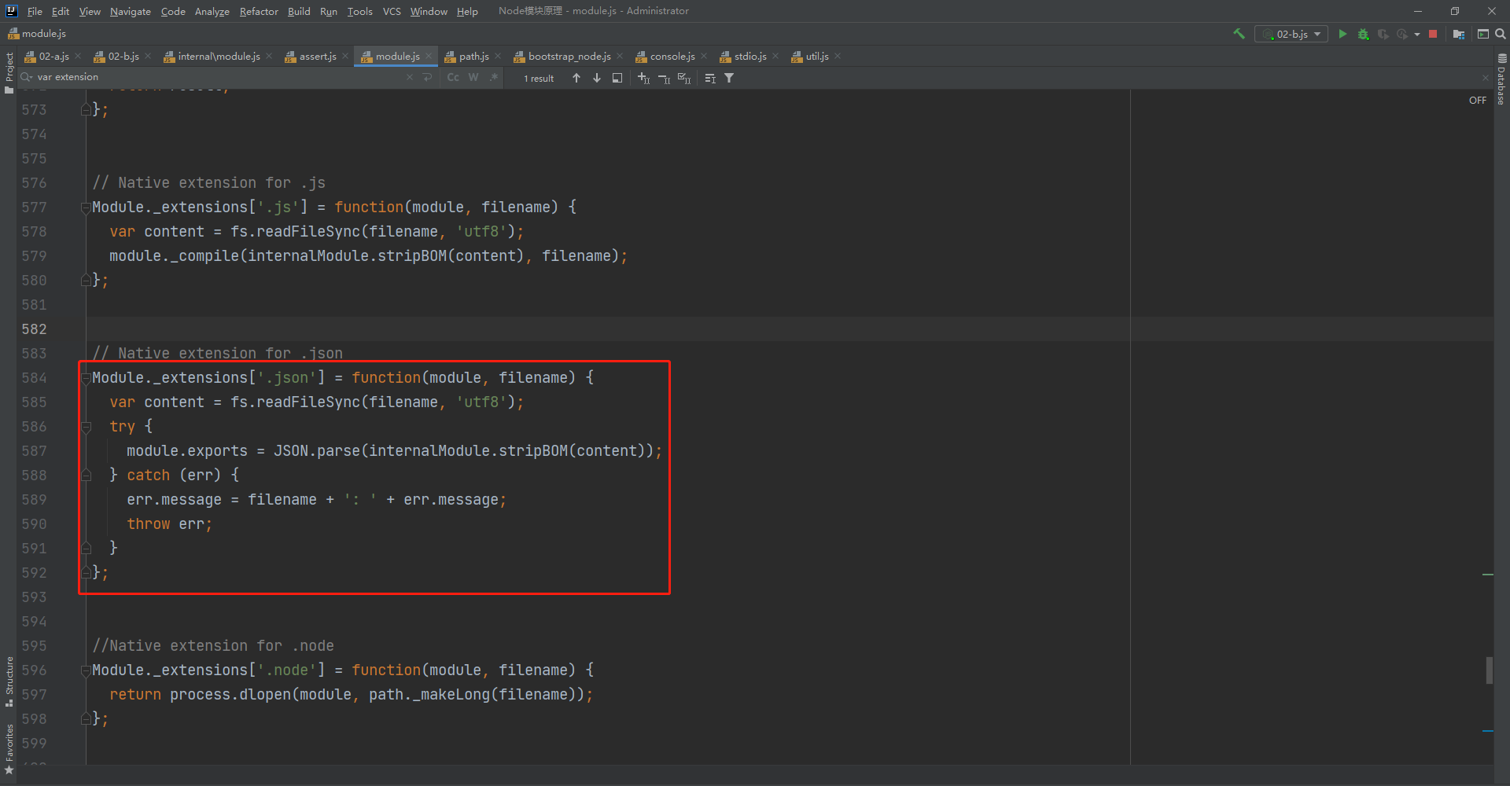The width and height of the screenshot is (1510, 786).
Task: Collapse the '.json' extension function at line 584
Action: click(86, 378)
